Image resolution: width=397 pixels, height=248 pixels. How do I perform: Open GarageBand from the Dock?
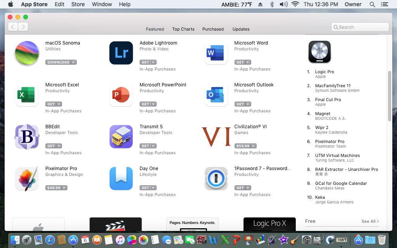(x=295, y=239)
